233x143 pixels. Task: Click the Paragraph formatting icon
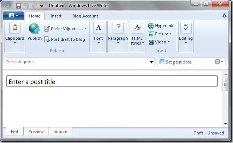(x=118, y=28)
